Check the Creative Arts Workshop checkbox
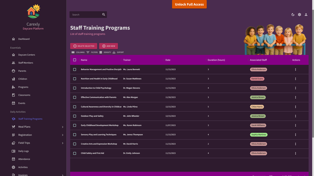314x176 pixels. pyautogui.click(x=74, y=144)
